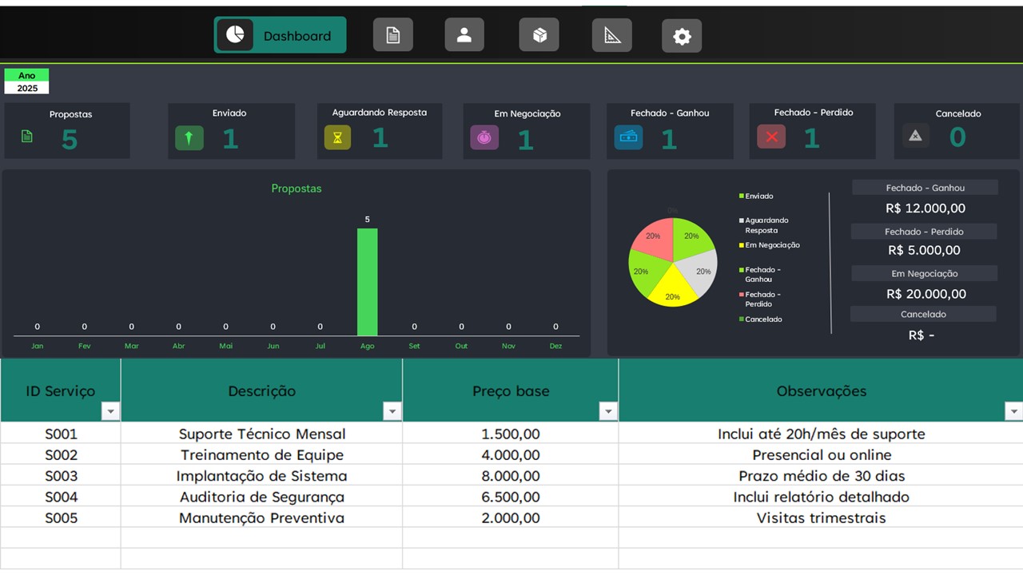Open the document page icon in navigation
The image size is (1023, 575).
click(392, 36)
